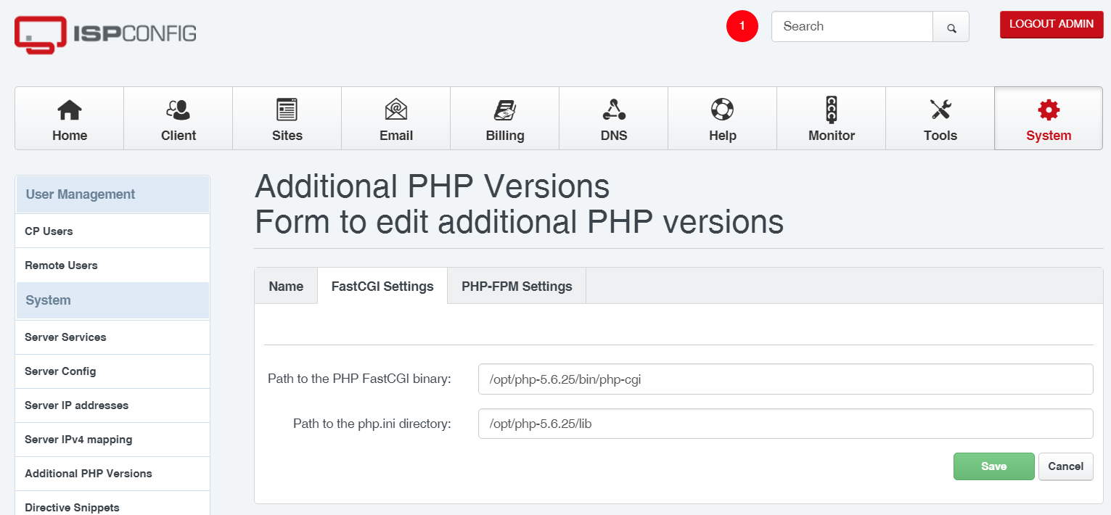Open Server IPv4 mapping in sidebar
1111x515 pixels.
point(112,440)
